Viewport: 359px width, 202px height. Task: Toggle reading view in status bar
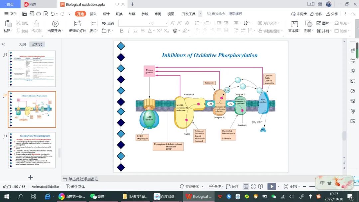pyautogui.click(x=261, y=187)
